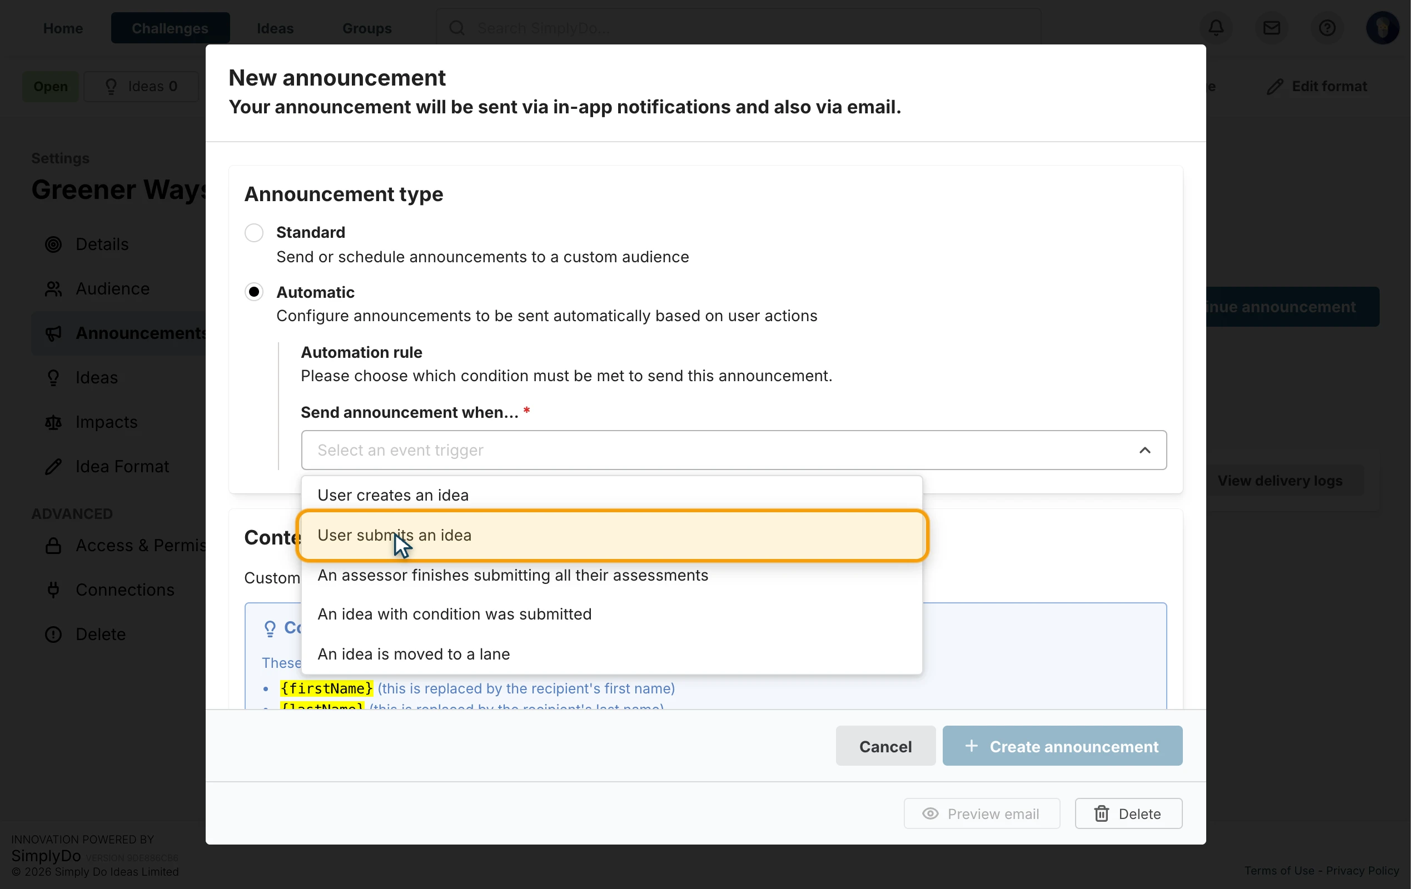Click View delivery logs button
This screenshot has height=889, width=1423.
1280,481
